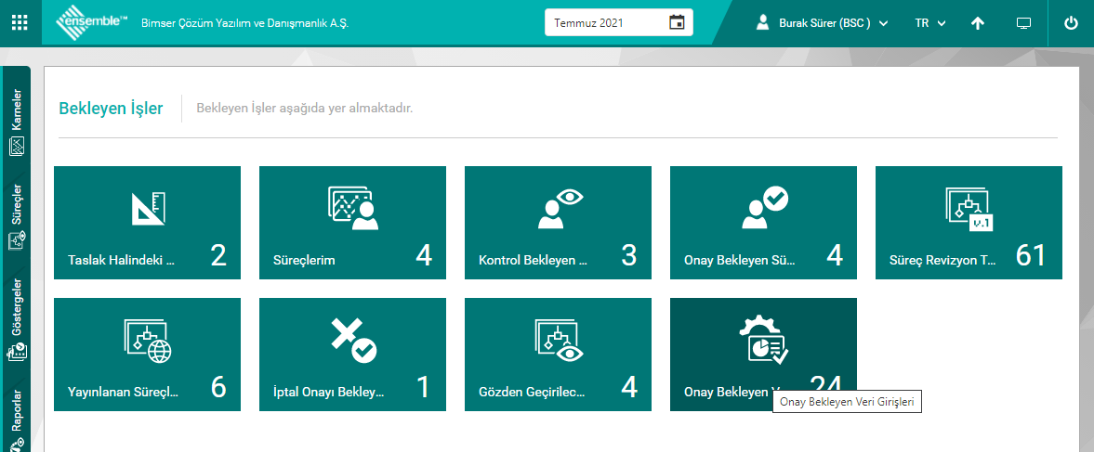Expand the Burak Sürer user dropdown

(x=824, y=23)
